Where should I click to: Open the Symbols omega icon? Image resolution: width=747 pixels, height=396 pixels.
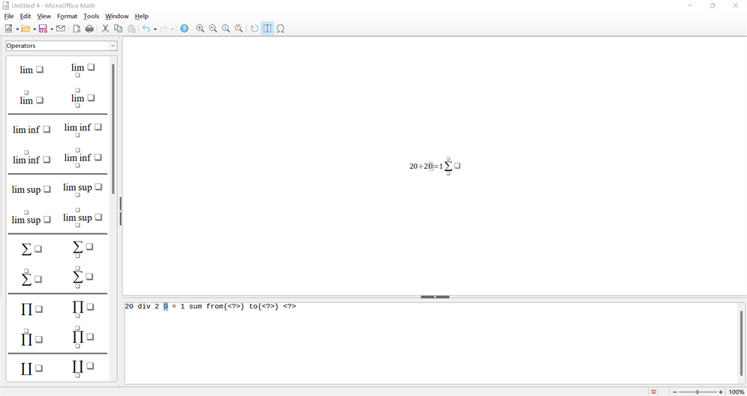point(281,28)
